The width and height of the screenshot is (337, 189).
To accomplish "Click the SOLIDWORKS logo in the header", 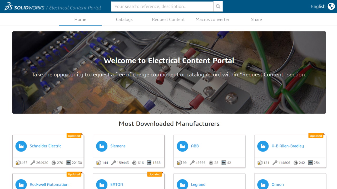I will [24, 7].
